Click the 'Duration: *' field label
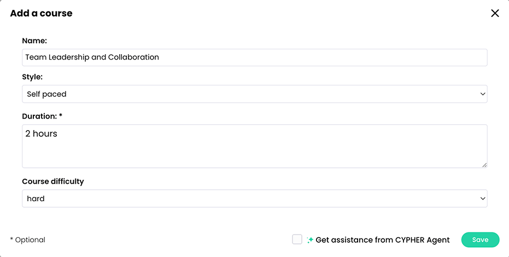 (43, 116)
